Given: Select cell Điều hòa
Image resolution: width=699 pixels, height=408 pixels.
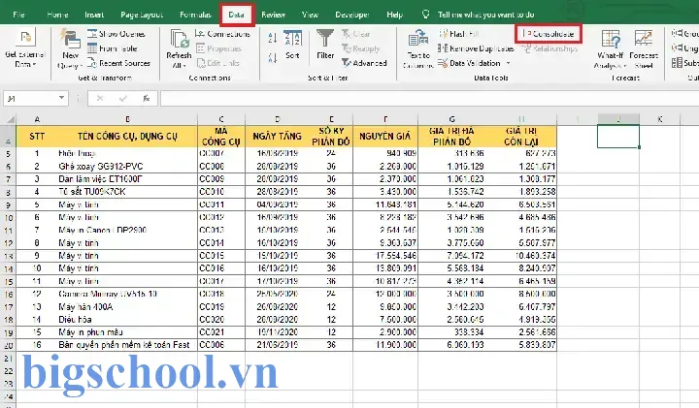Looking at the screenshot, I should (x=127, y=320).
